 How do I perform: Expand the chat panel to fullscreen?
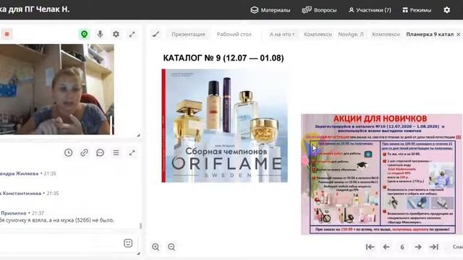coord(132,152)
